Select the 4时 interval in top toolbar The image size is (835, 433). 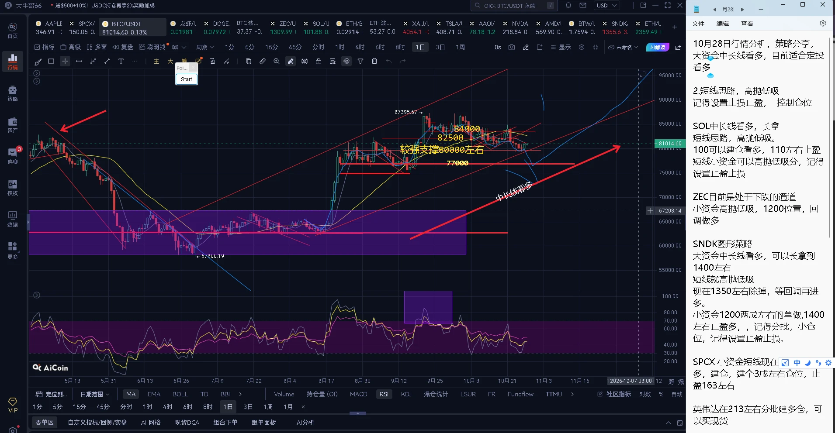coord(360,47)
